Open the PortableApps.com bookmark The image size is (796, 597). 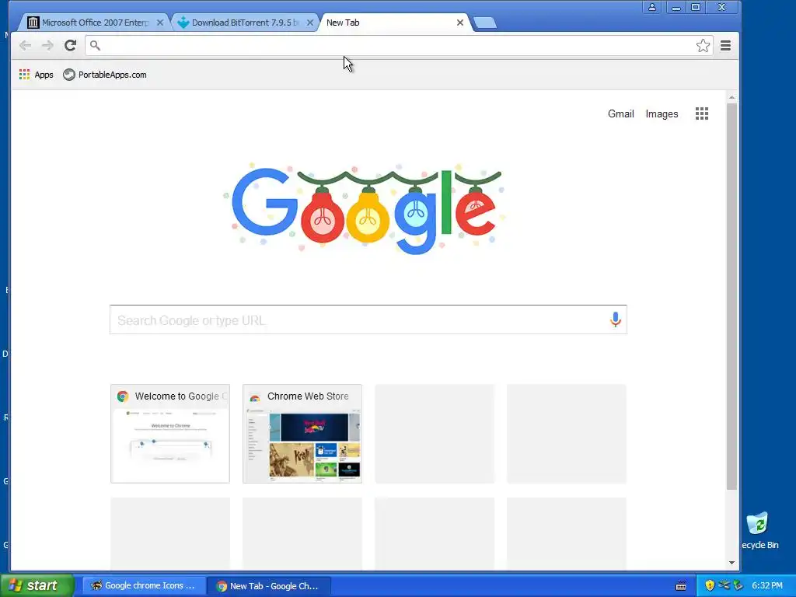[x=105, y=75]
